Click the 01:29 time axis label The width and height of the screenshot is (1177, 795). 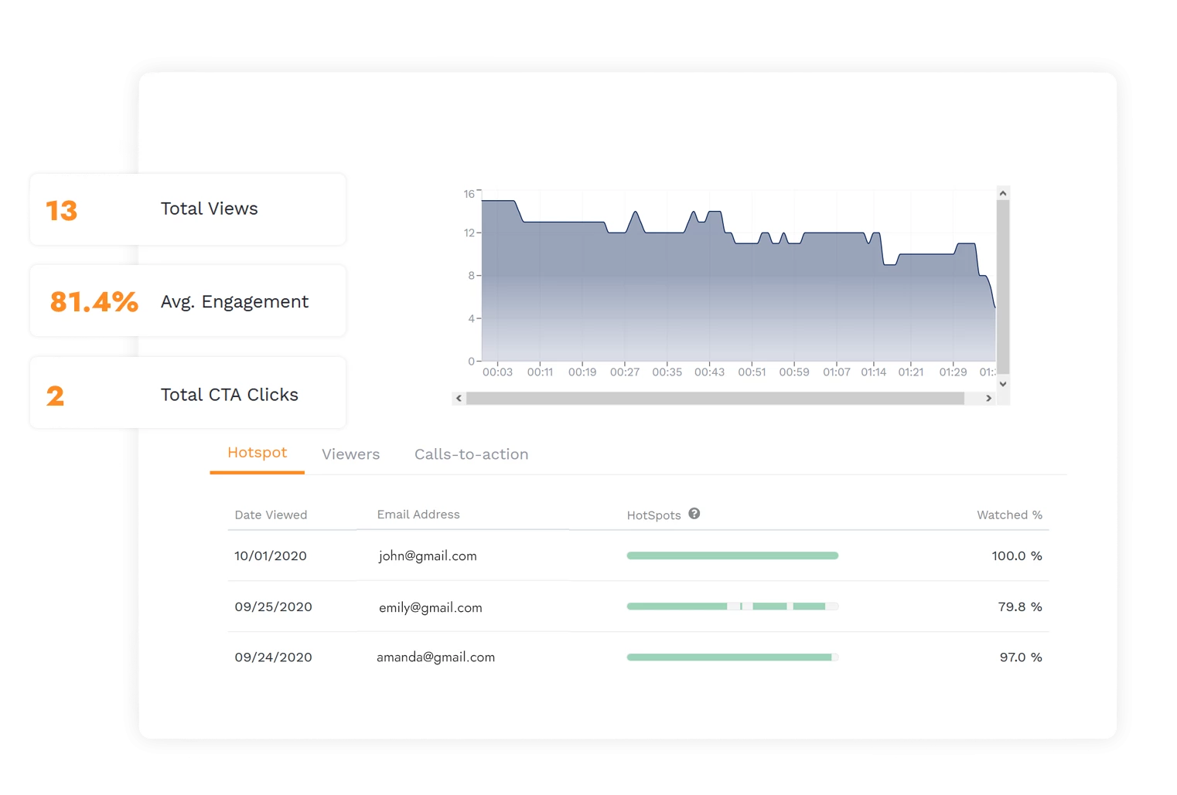953,372
